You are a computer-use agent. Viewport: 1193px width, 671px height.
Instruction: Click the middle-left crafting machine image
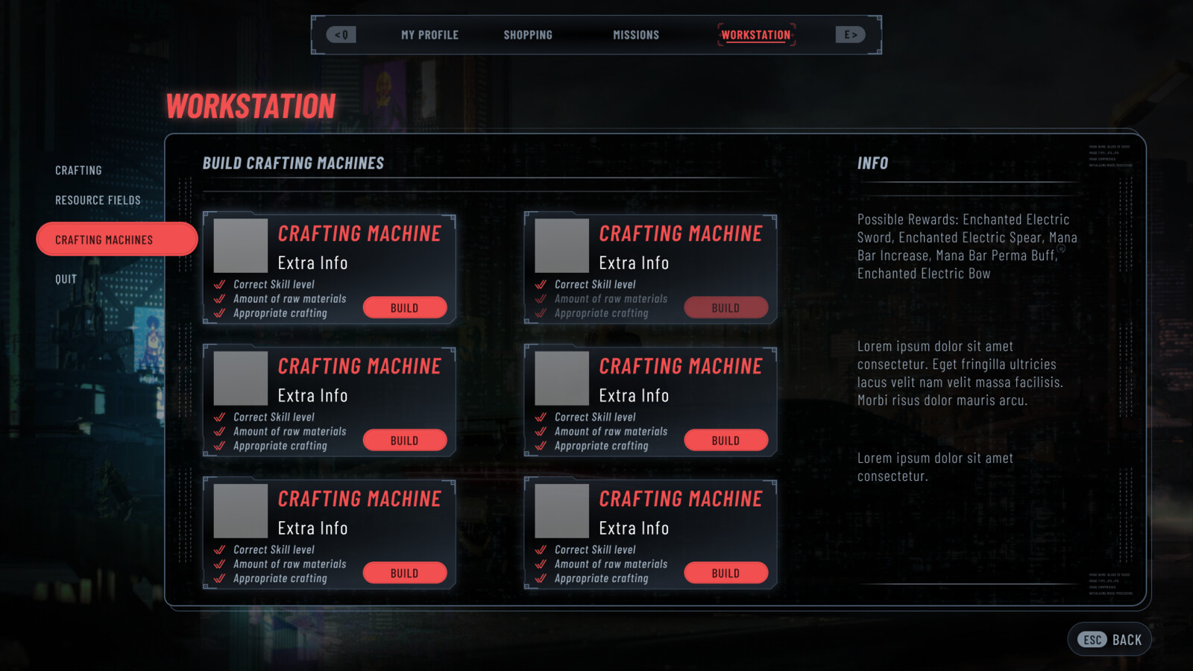(x=241, y=378)
